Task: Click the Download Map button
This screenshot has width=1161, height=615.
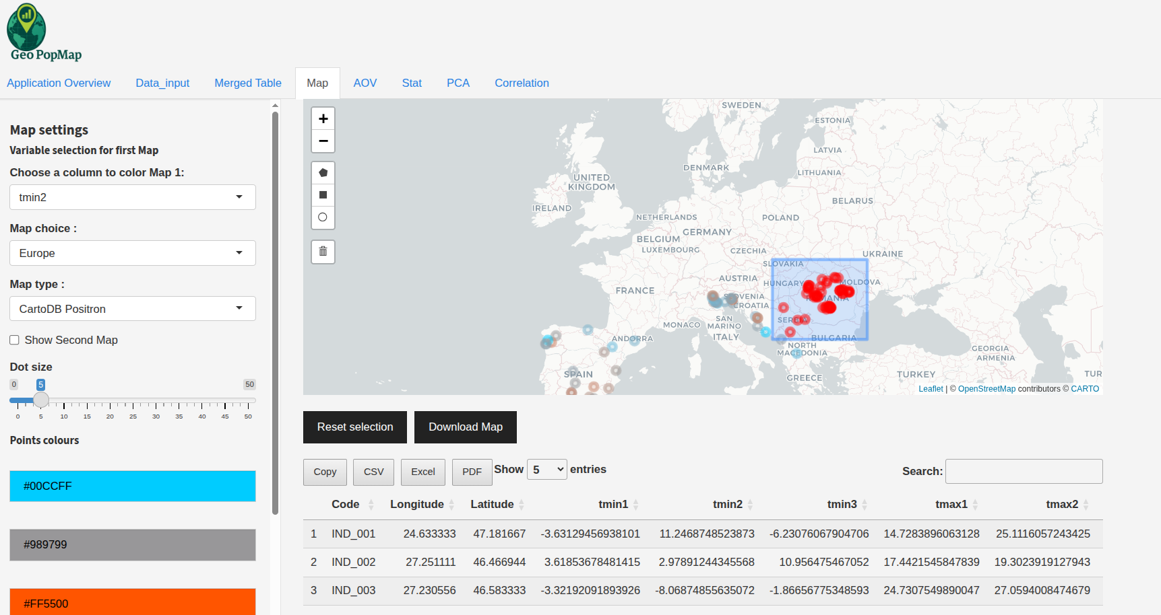Action: pos(466,427)
